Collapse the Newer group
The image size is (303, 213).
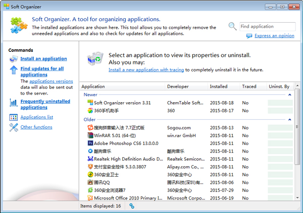click(x=289, y=95)
